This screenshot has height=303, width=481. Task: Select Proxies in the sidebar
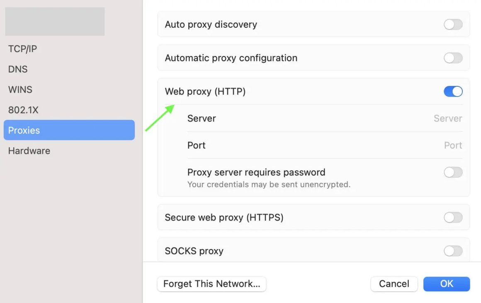coord(24,130)
